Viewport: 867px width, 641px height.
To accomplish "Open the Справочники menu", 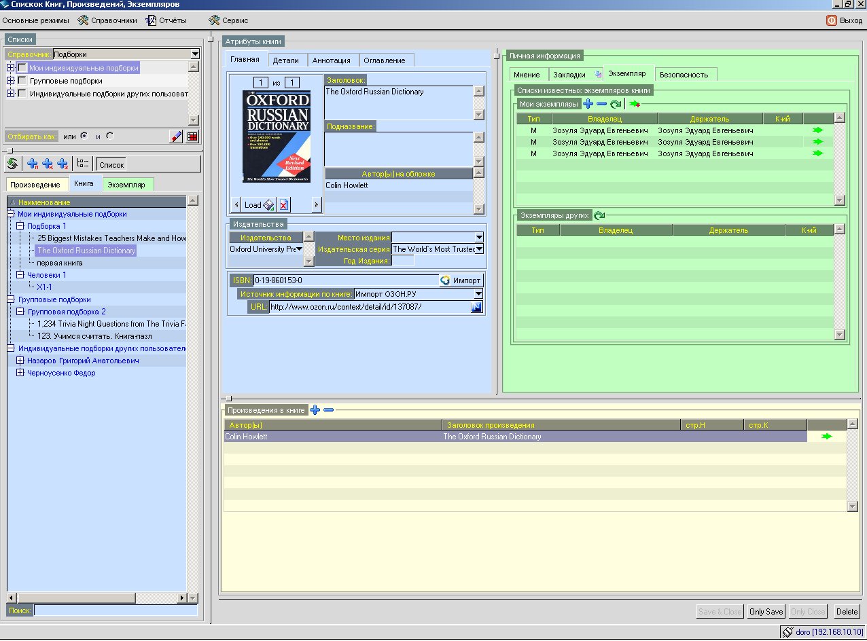I will tap(107, 20).
